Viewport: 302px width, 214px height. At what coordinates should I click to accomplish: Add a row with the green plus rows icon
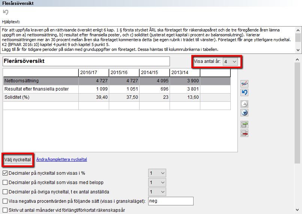pyautogui.click(x=244, y=125)
